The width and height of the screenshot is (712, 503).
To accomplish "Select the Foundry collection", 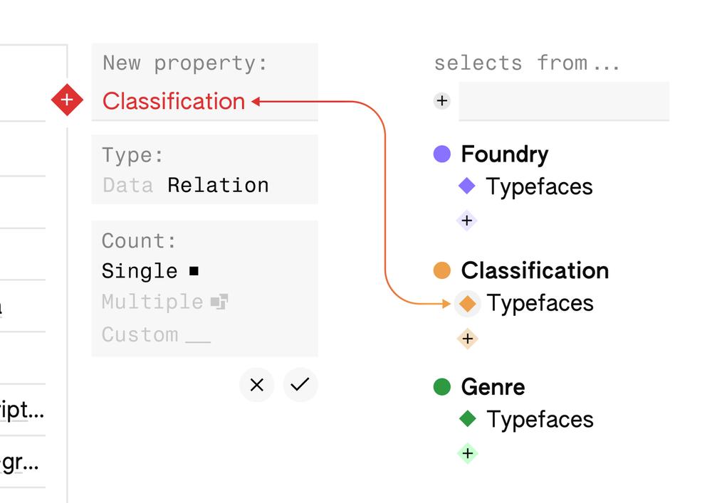I will [x=504, y=154].
